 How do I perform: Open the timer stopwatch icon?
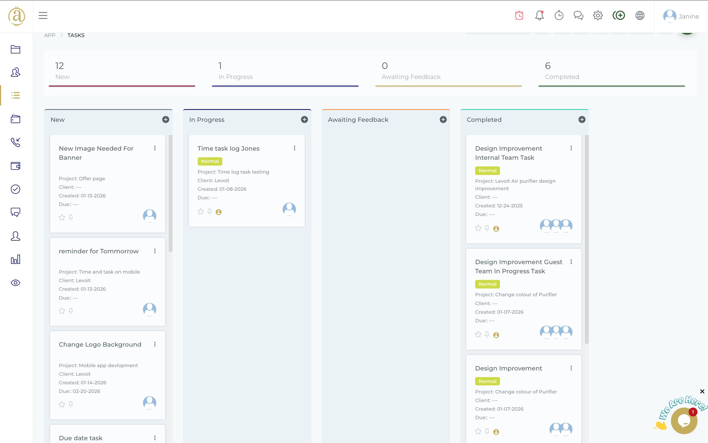click(559, 16)
